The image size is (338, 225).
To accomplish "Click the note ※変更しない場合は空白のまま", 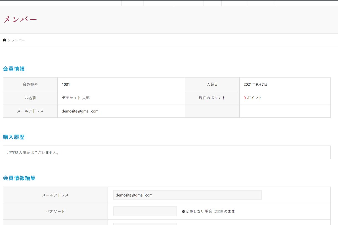I will tap(208, 211).
